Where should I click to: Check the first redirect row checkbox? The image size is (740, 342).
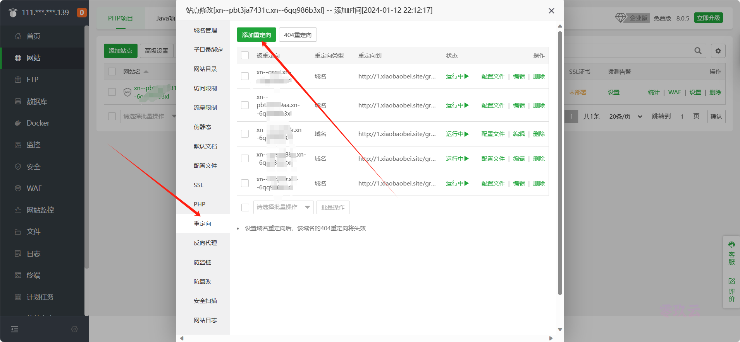(245, 76)
